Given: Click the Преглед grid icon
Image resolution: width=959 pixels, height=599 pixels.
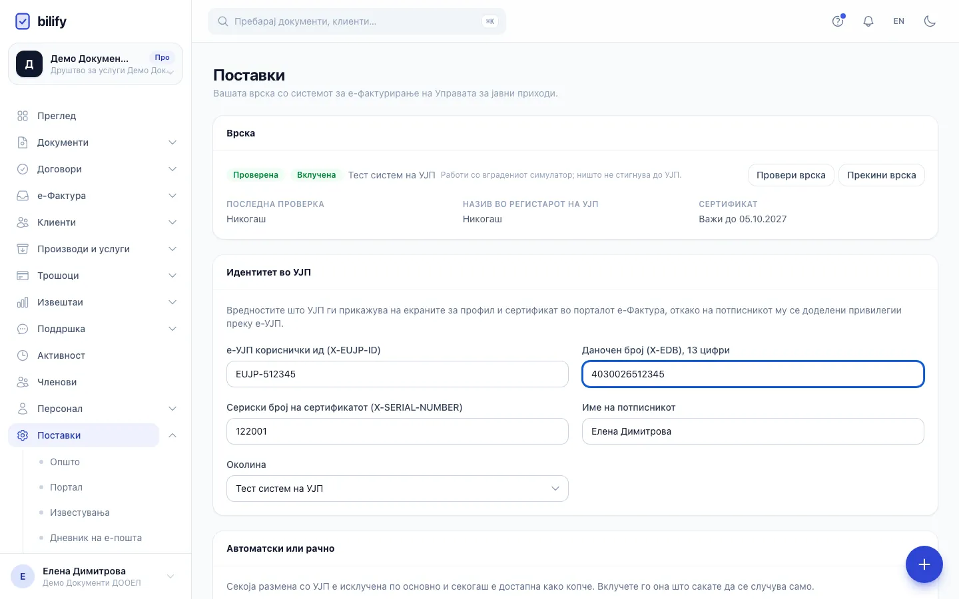Looking at the screenshot, I should click(x=23, y=116).
